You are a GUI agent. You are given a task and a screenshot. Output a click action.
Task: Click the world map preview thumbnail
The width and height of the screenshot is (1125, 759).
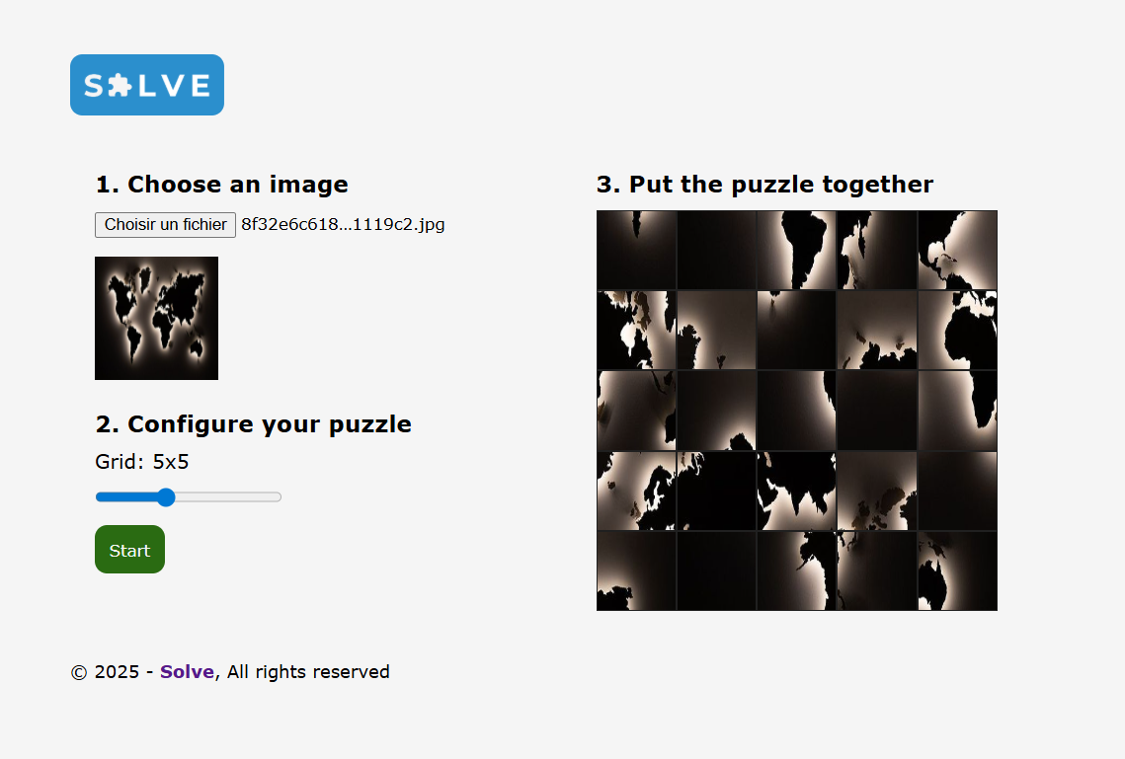pos(156,318)
